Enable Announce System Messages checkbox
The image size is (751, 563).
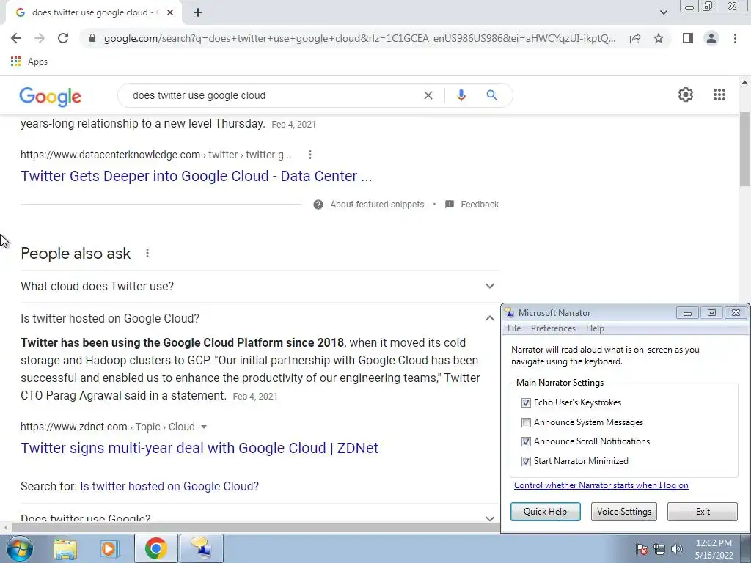[526, 422]
